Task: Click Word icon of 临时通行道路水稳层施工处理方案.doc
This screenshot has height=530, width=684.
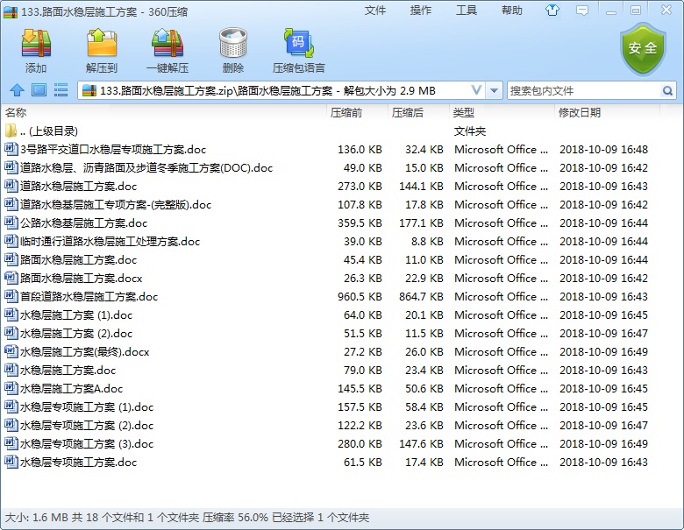Action: 11,241
